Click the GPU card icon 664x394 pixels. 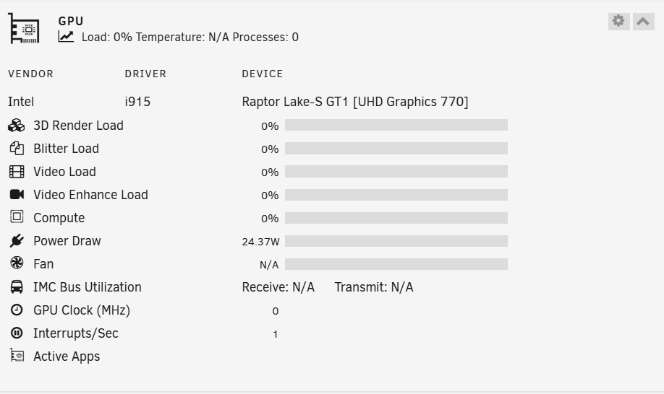[24, 28]
